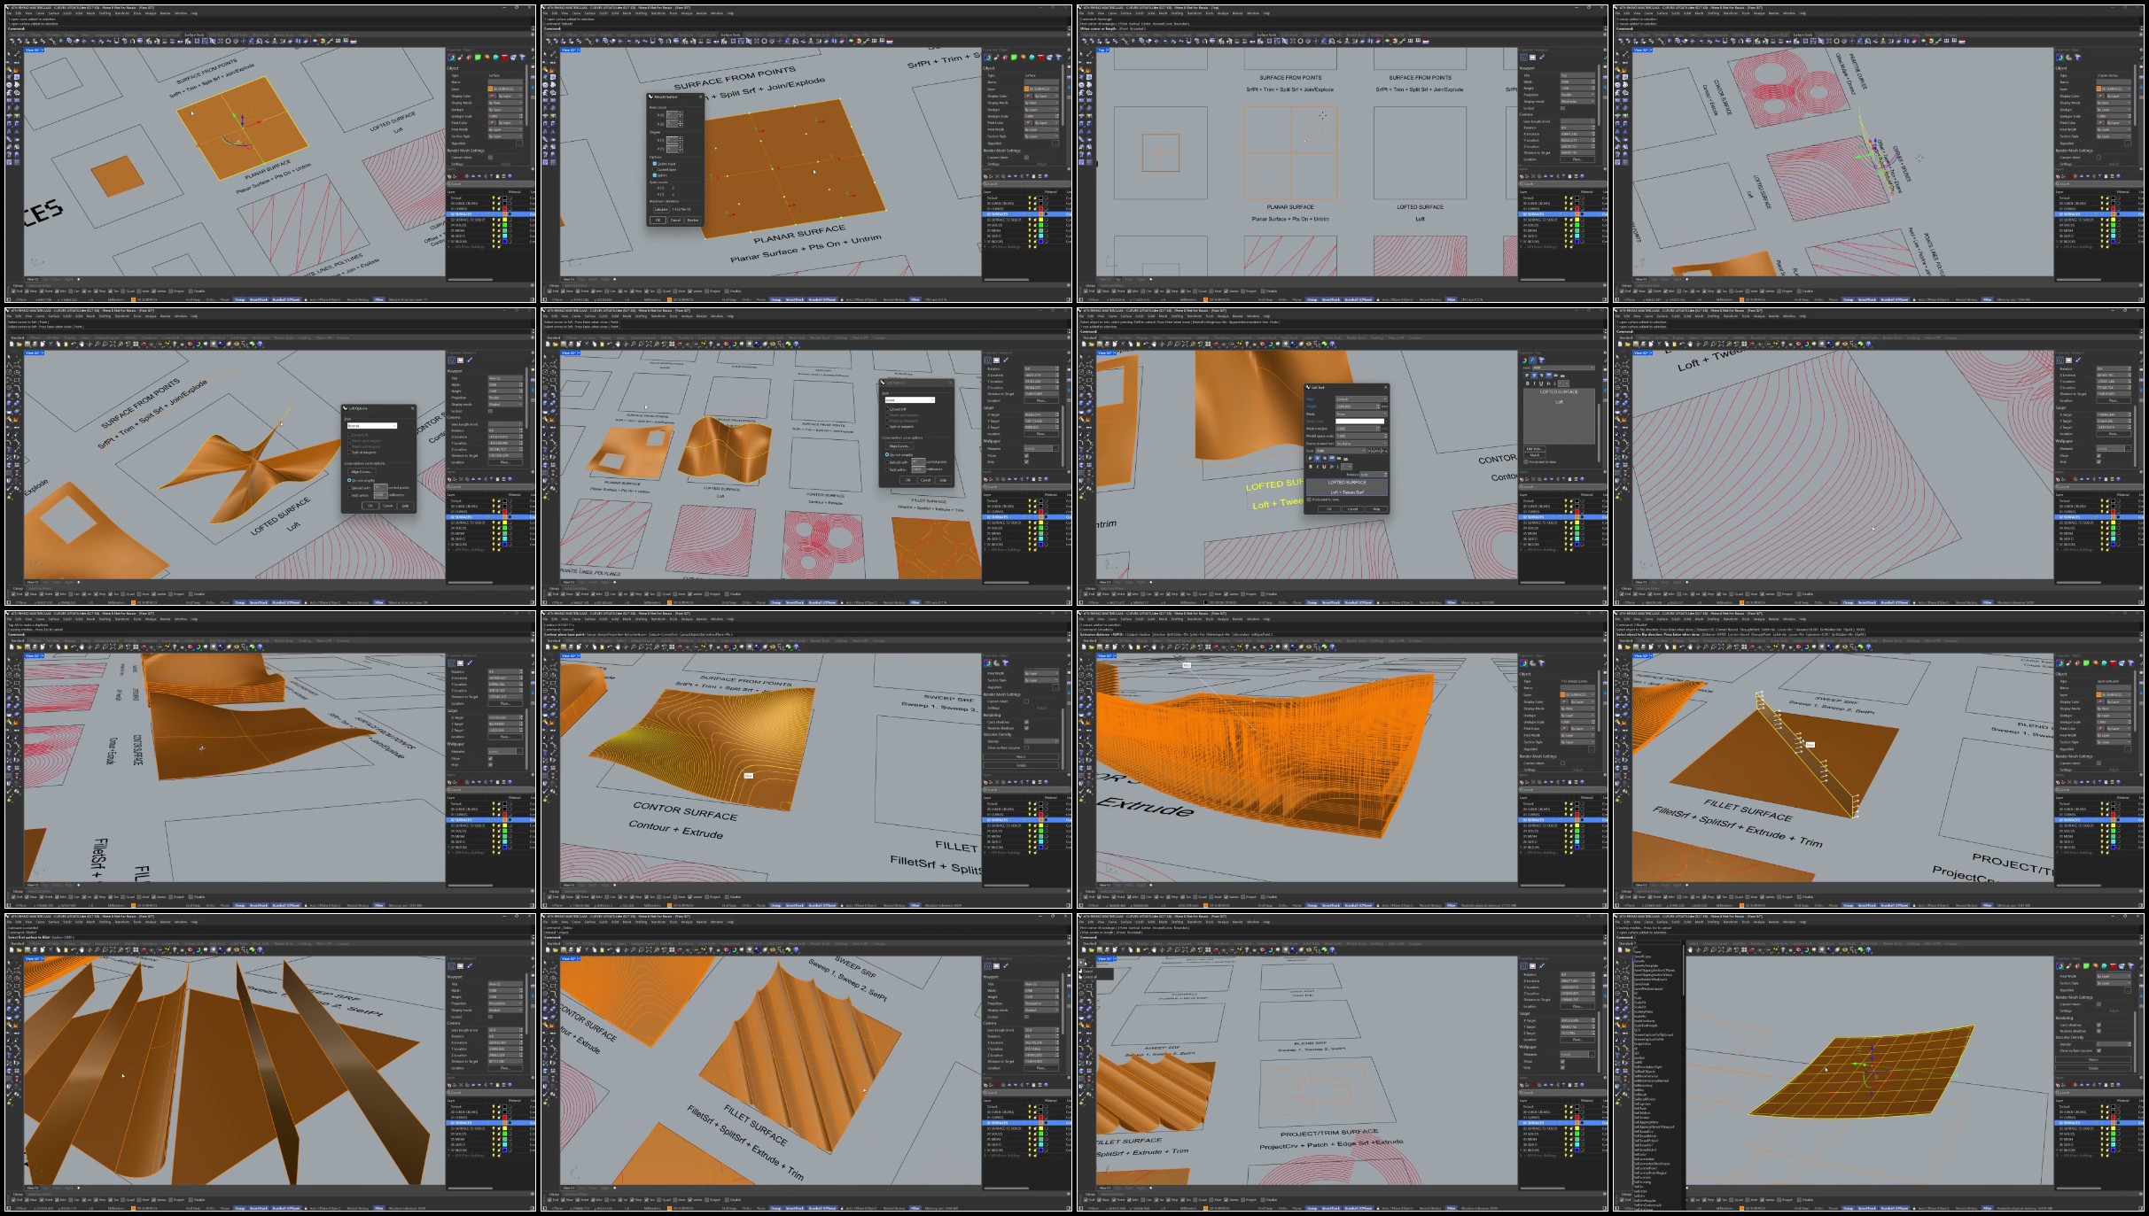Uncheck Delete input in Rebuild Surface dialog
The height and width of the screenshot is (1216, 2149).
point(655,164)
